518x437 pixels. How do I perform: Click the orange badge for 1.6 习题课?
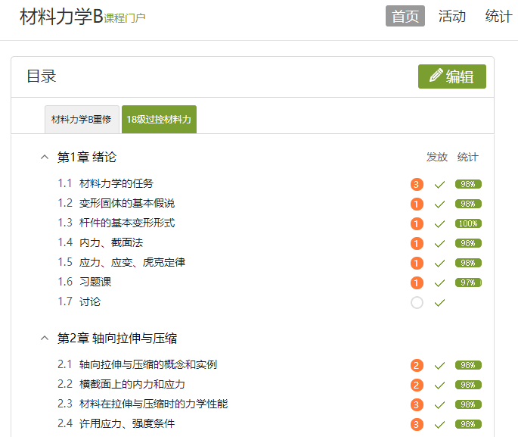coord(417,282)
